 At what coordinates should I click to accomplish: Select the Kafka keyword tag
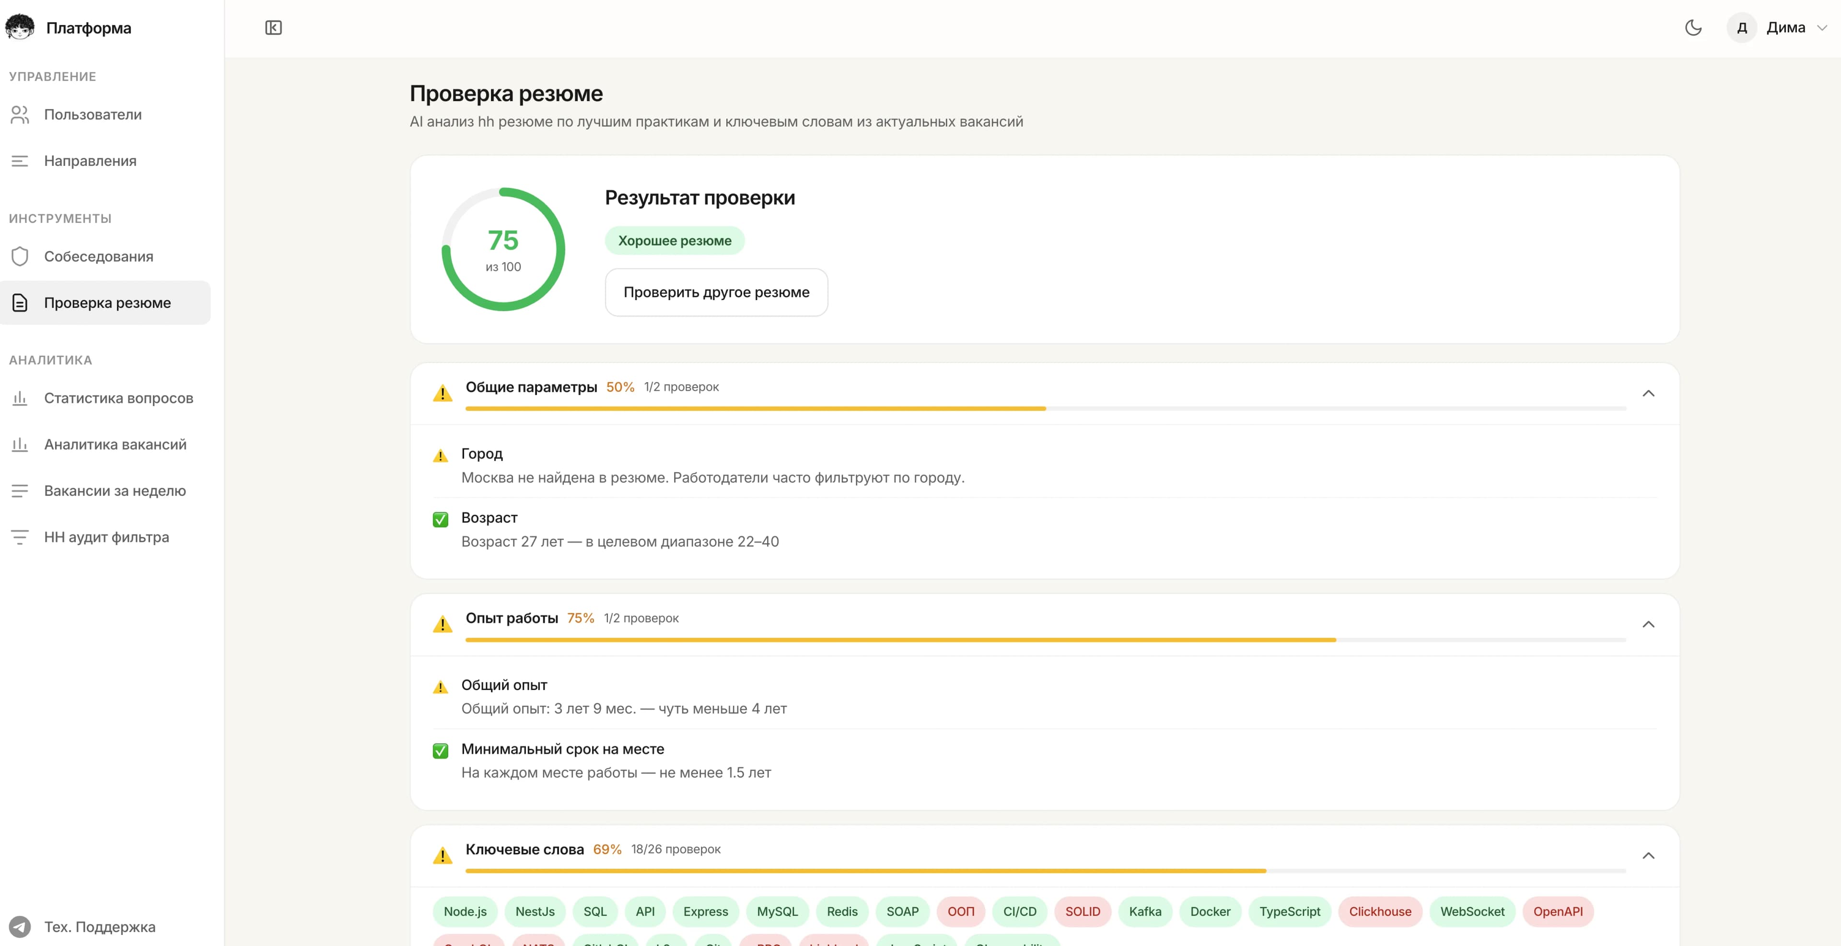1145,911
